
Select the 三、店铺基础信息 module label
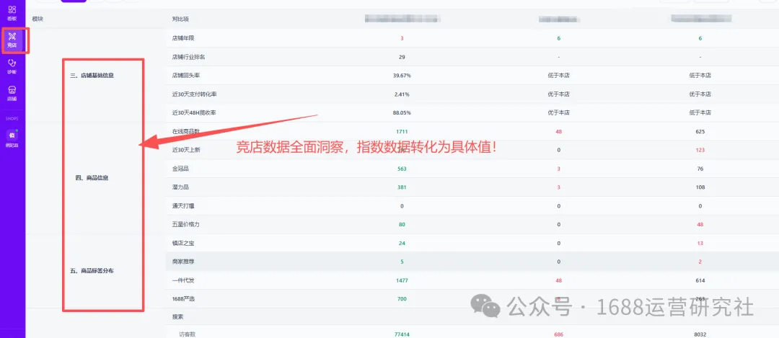[x=92, y=76]
